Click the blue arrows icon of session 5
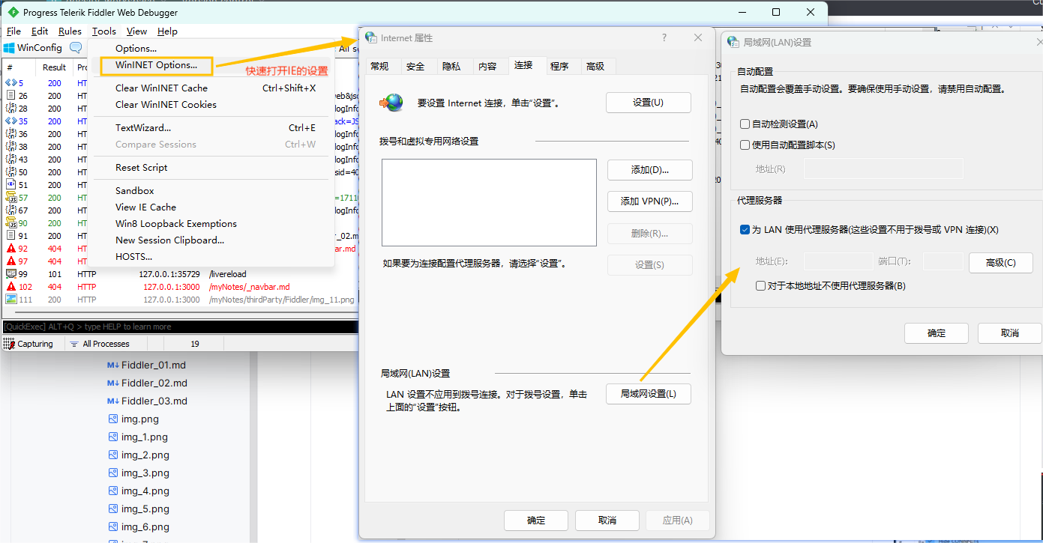The height and width of the screenshot is (543, 1043). click(10, 82)
